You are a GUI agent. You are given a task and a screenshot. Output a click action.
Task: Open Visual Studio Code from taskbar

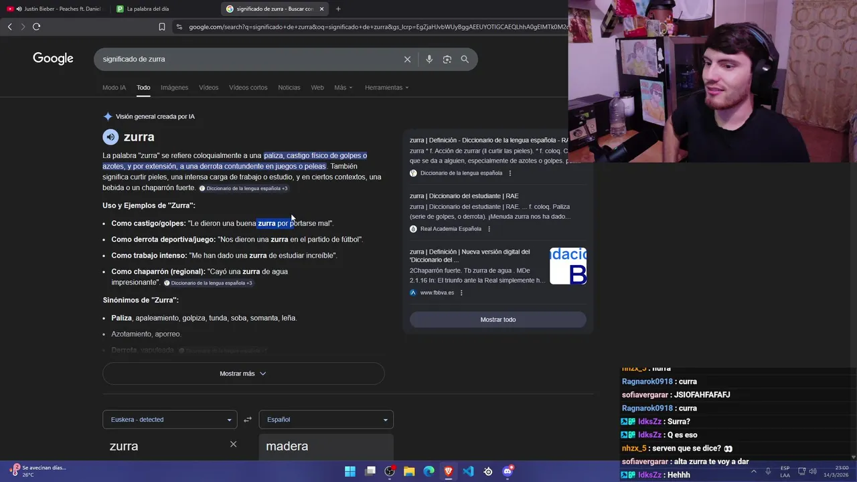pos(468,471)
